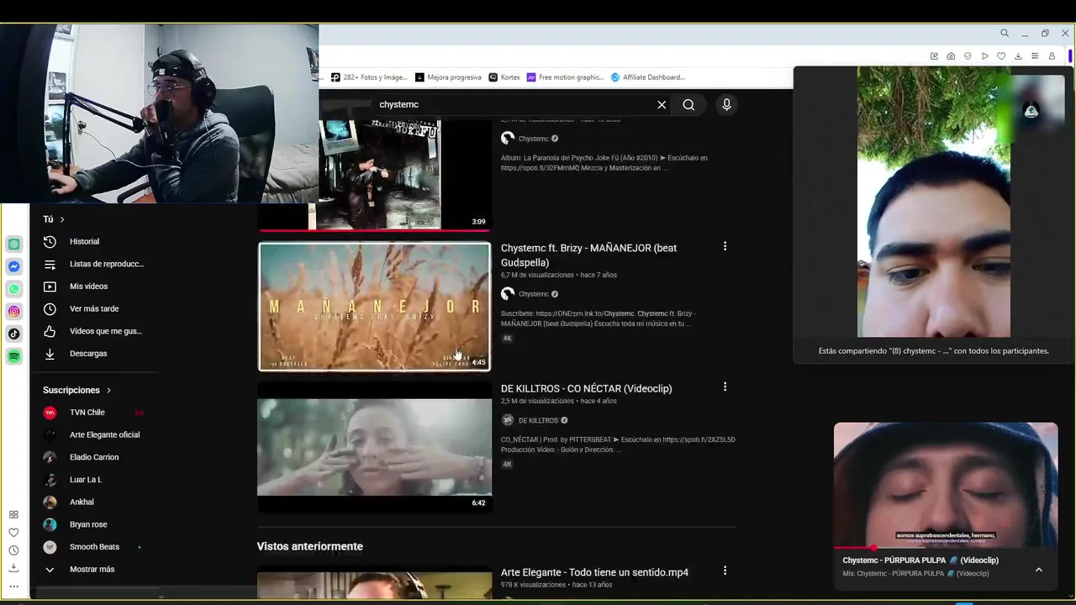
Task: Open Spotify in the Opera sidebar
Action: (14, 356)
